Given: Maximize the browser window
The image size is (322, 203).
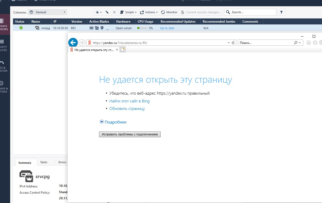Looking at the screenshot, I should coord(314,36).
